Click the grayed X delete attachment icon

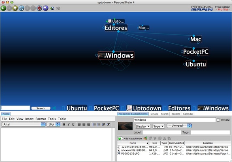click(155, 139)
